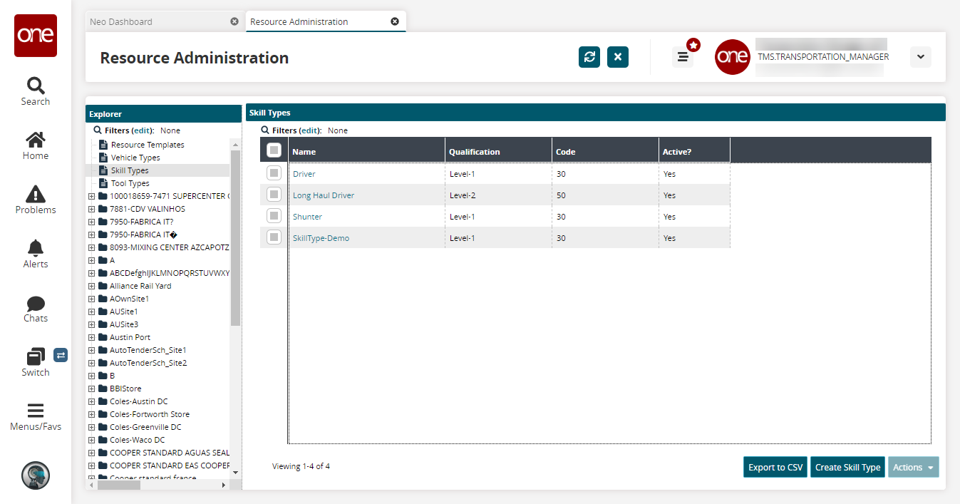Open the Home icon in sidebar
Image resolution: width=960 pixels, height=504 pixels.
point(35,140)
